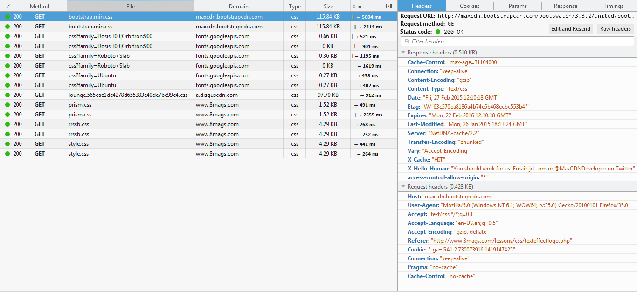Sort by the status checkmark column
The width and height of the screenshot is (637, 292).
[7, 6]
